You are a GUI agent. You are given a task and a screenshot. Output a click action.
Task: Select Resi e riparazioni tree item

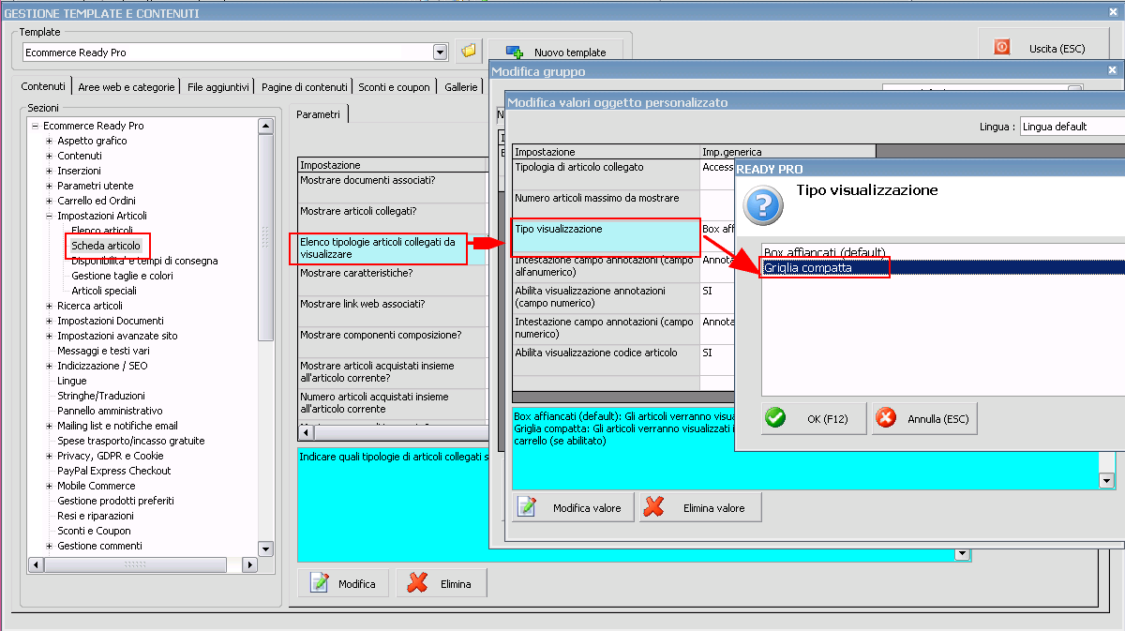(96, 516)
